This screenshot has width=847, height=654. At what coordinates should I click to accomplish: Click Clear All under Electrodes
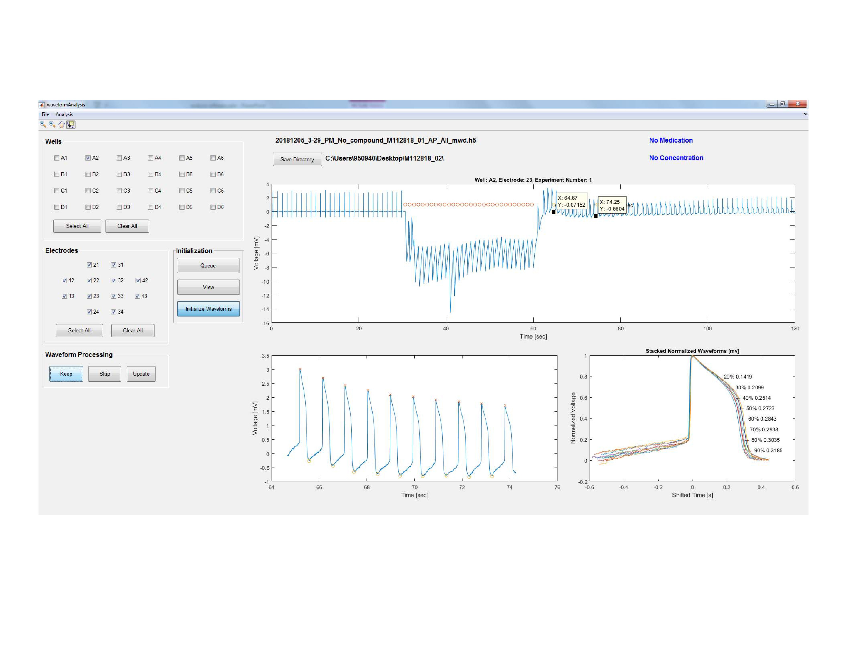click(133, 331)
